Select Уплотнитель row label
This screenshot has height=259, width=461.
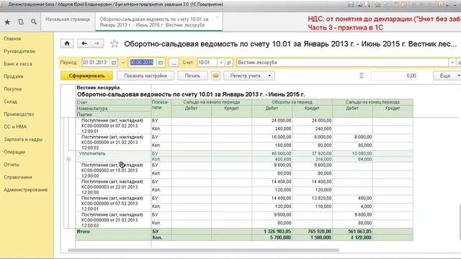tap(92, 153)
